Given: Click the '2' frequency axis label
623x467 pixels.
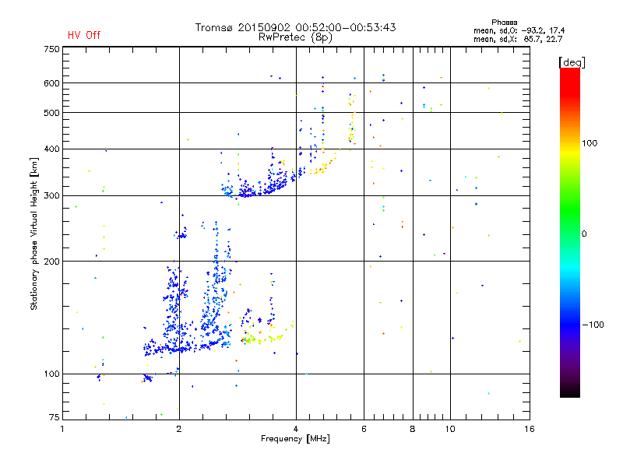Looking at the screenshot, I should coord(179,429).
